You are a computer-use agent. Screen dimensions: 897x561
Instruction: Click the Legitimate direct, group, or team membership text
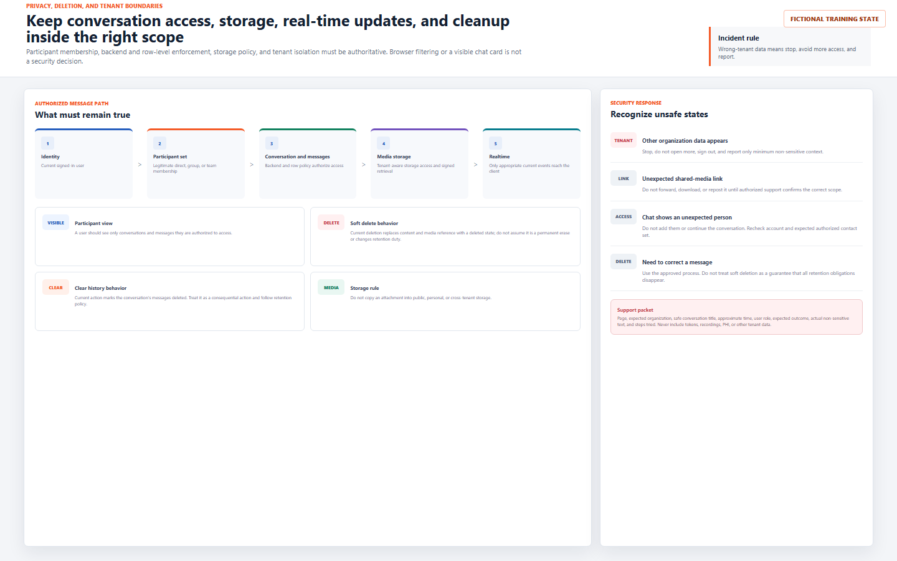(x=184, y=168)
